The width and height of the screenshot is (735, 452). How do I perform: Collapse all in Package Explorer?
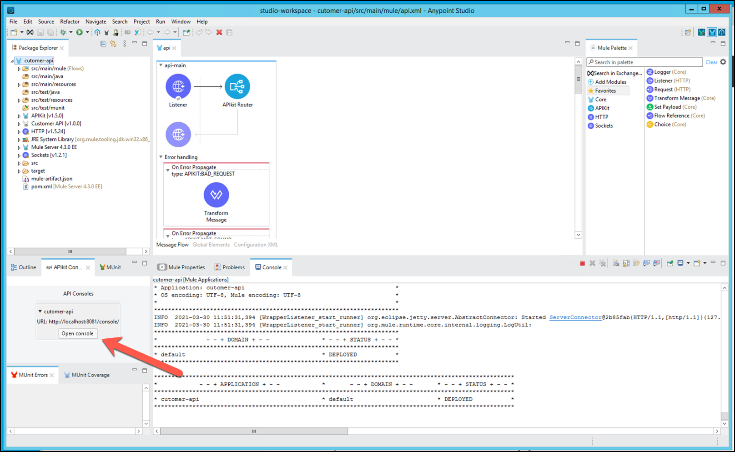point(103,44)
